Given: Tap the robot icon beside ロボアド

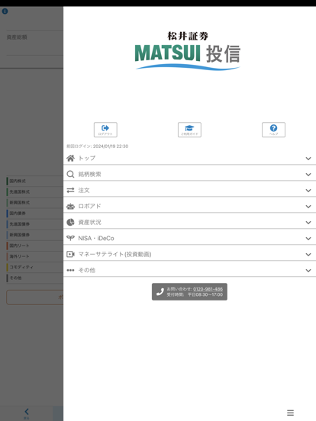Looking at the screenshot, I should click(70, 206).
